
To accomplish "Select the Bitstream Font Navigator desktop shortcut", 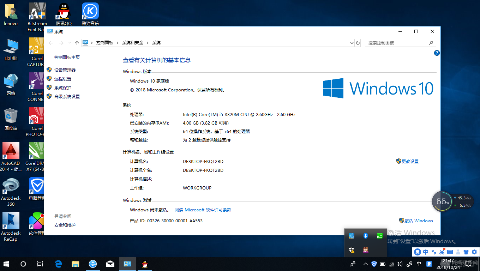I will [36, 17].
